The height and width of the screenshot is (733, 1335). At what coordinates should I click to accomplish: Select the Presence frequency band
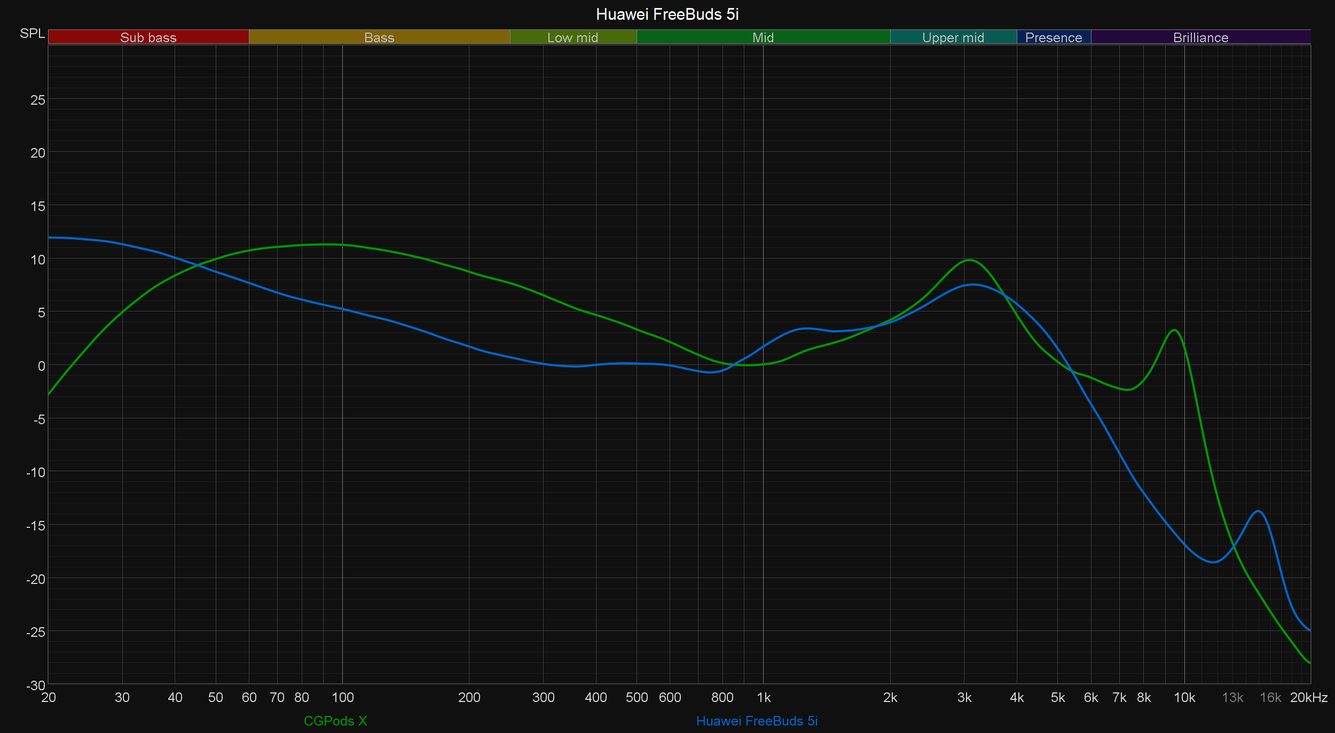(x=1053, y=37)
